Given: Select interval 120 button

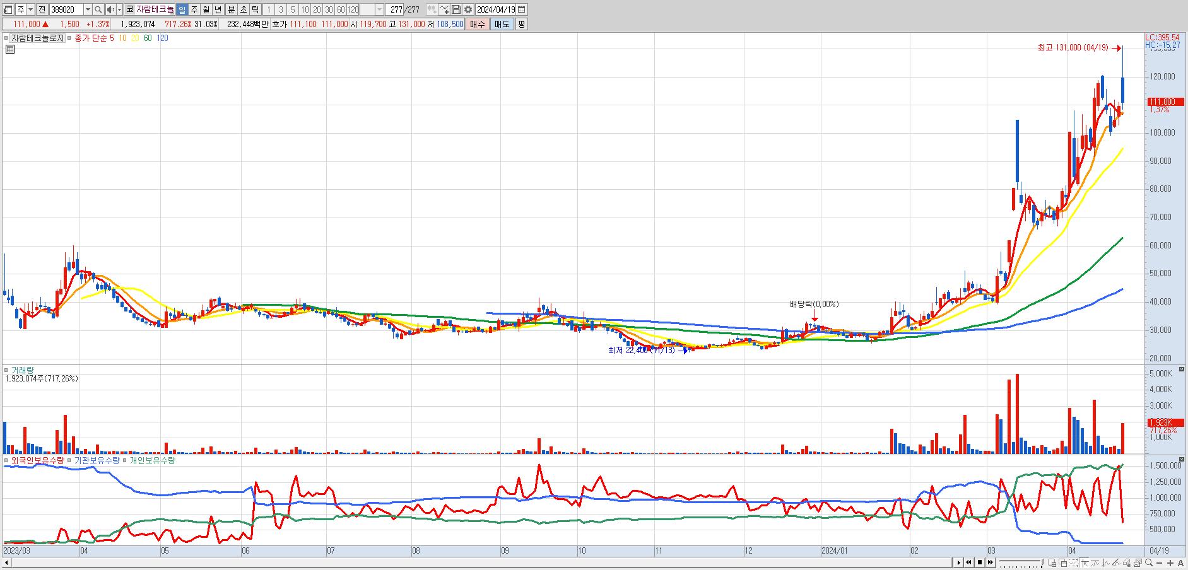Looking at the screenshot, I should coord(353,9).
